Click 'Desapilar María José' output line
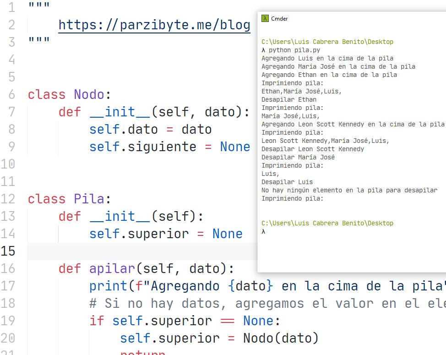Viewport: 446px width, 355px height. [298, 157]
